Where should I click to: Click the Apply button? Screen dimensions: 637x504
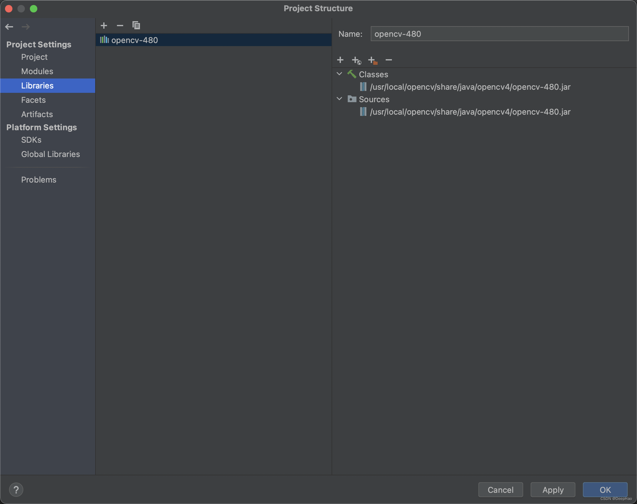pos(553,490)
